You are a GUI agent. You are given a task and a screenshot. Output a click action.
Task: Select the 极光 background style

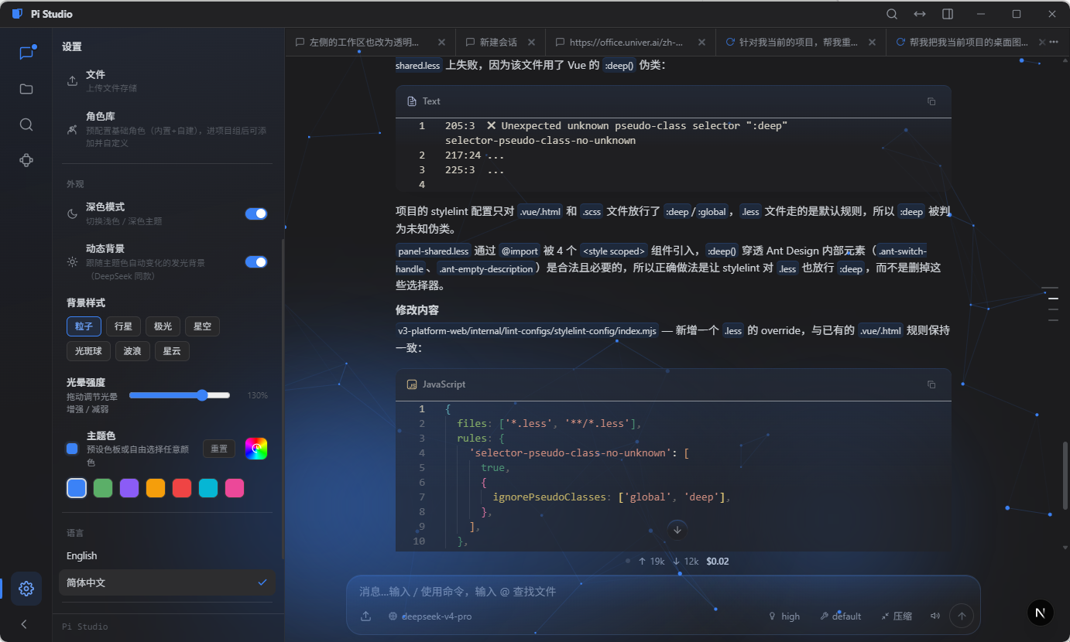pyautogui.click(x=163, y=326)
